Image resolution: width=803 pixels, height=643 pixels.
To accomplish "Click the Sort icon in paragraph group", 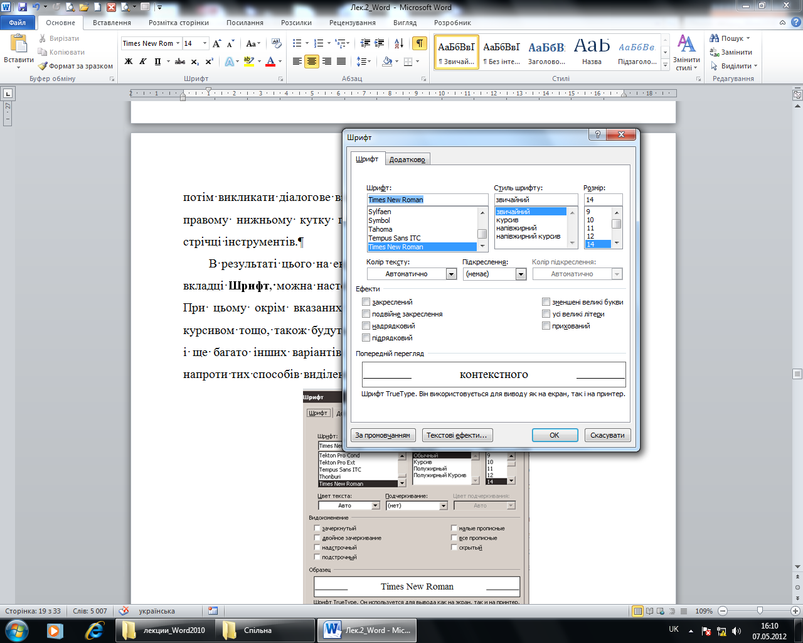I will point(399,43).
